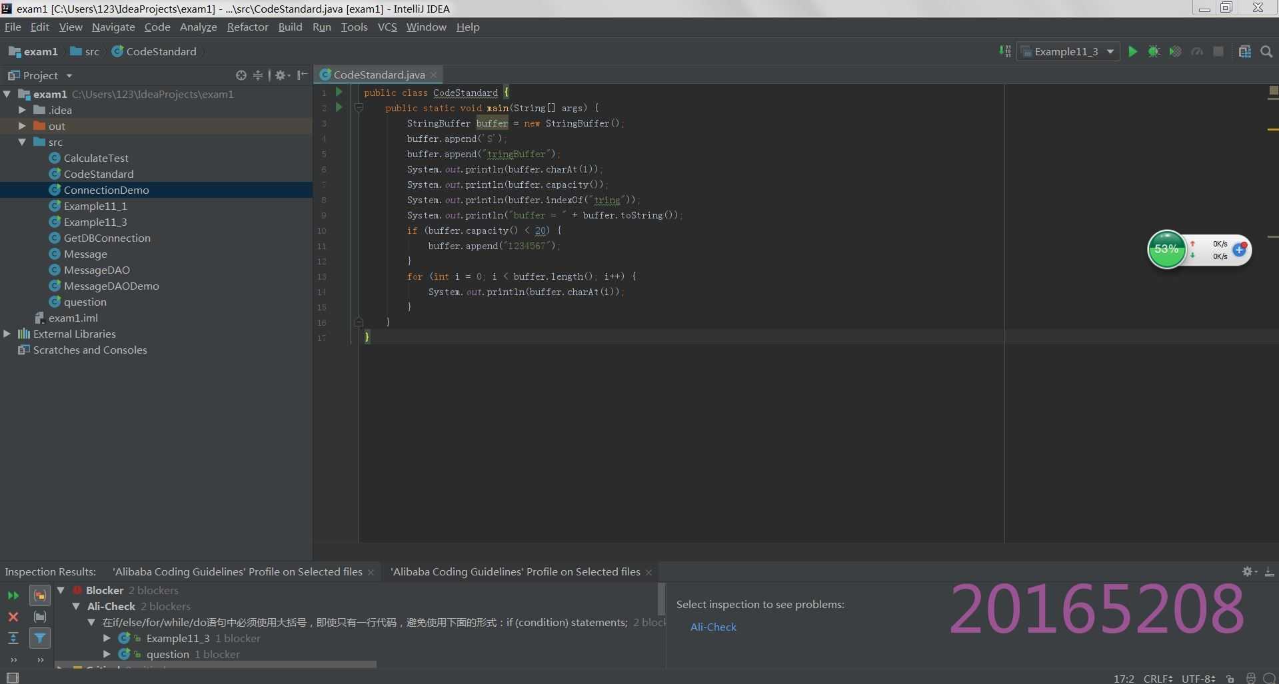This screenshot has width=1279, height=684.
Task: Click Expand All icon in inspection toolbar
Action: click(x=13, y=638)
